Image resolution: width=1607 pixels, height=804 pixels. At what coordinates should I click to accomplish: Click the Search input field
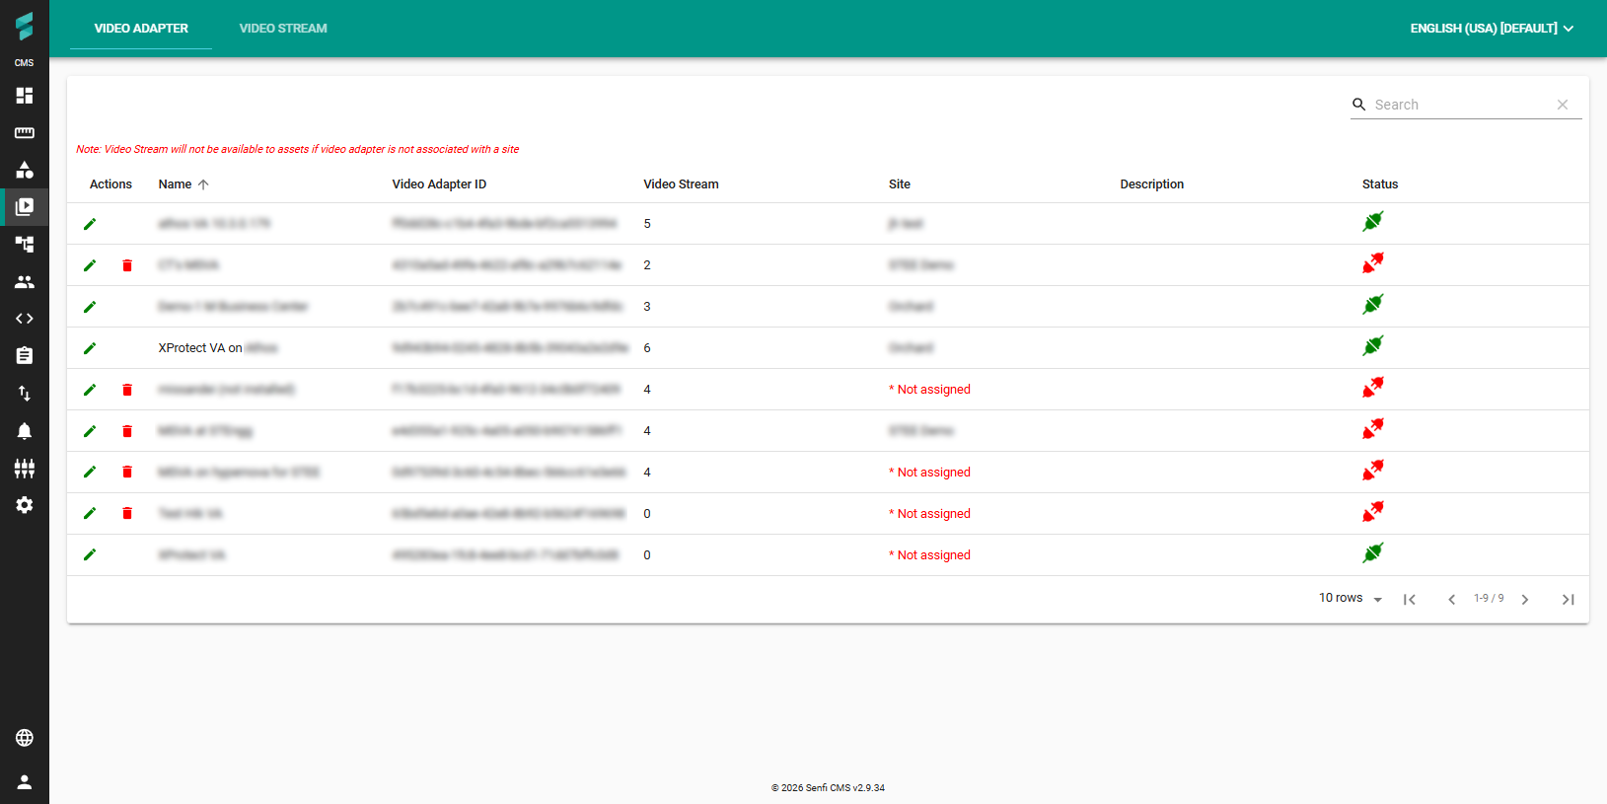[x=1460, y=105]
